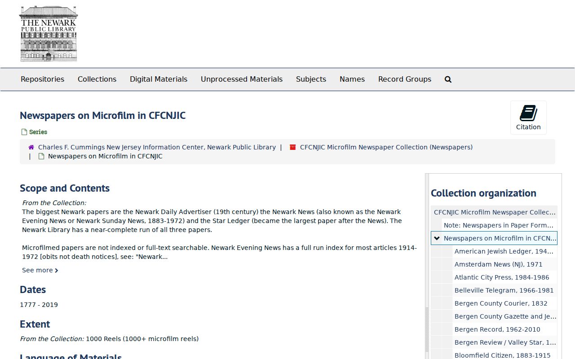Open Bergen County Courier, 1832 entry
Image resolution: width=575 pixels, height=359 pixels.
[x=501, y=303]
